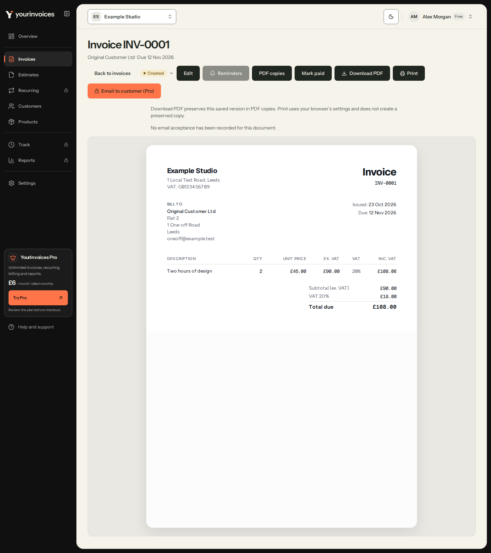The height and width of the screenshot is (553, 491).
Task: Click the Reminders button
Action: point(226,73)
